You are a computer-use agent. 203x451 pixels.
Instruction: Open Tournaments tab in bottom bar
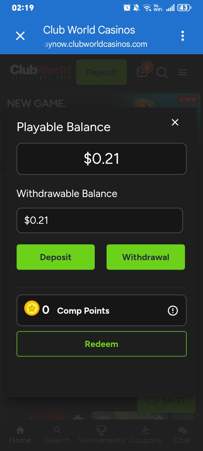point(101,435)
